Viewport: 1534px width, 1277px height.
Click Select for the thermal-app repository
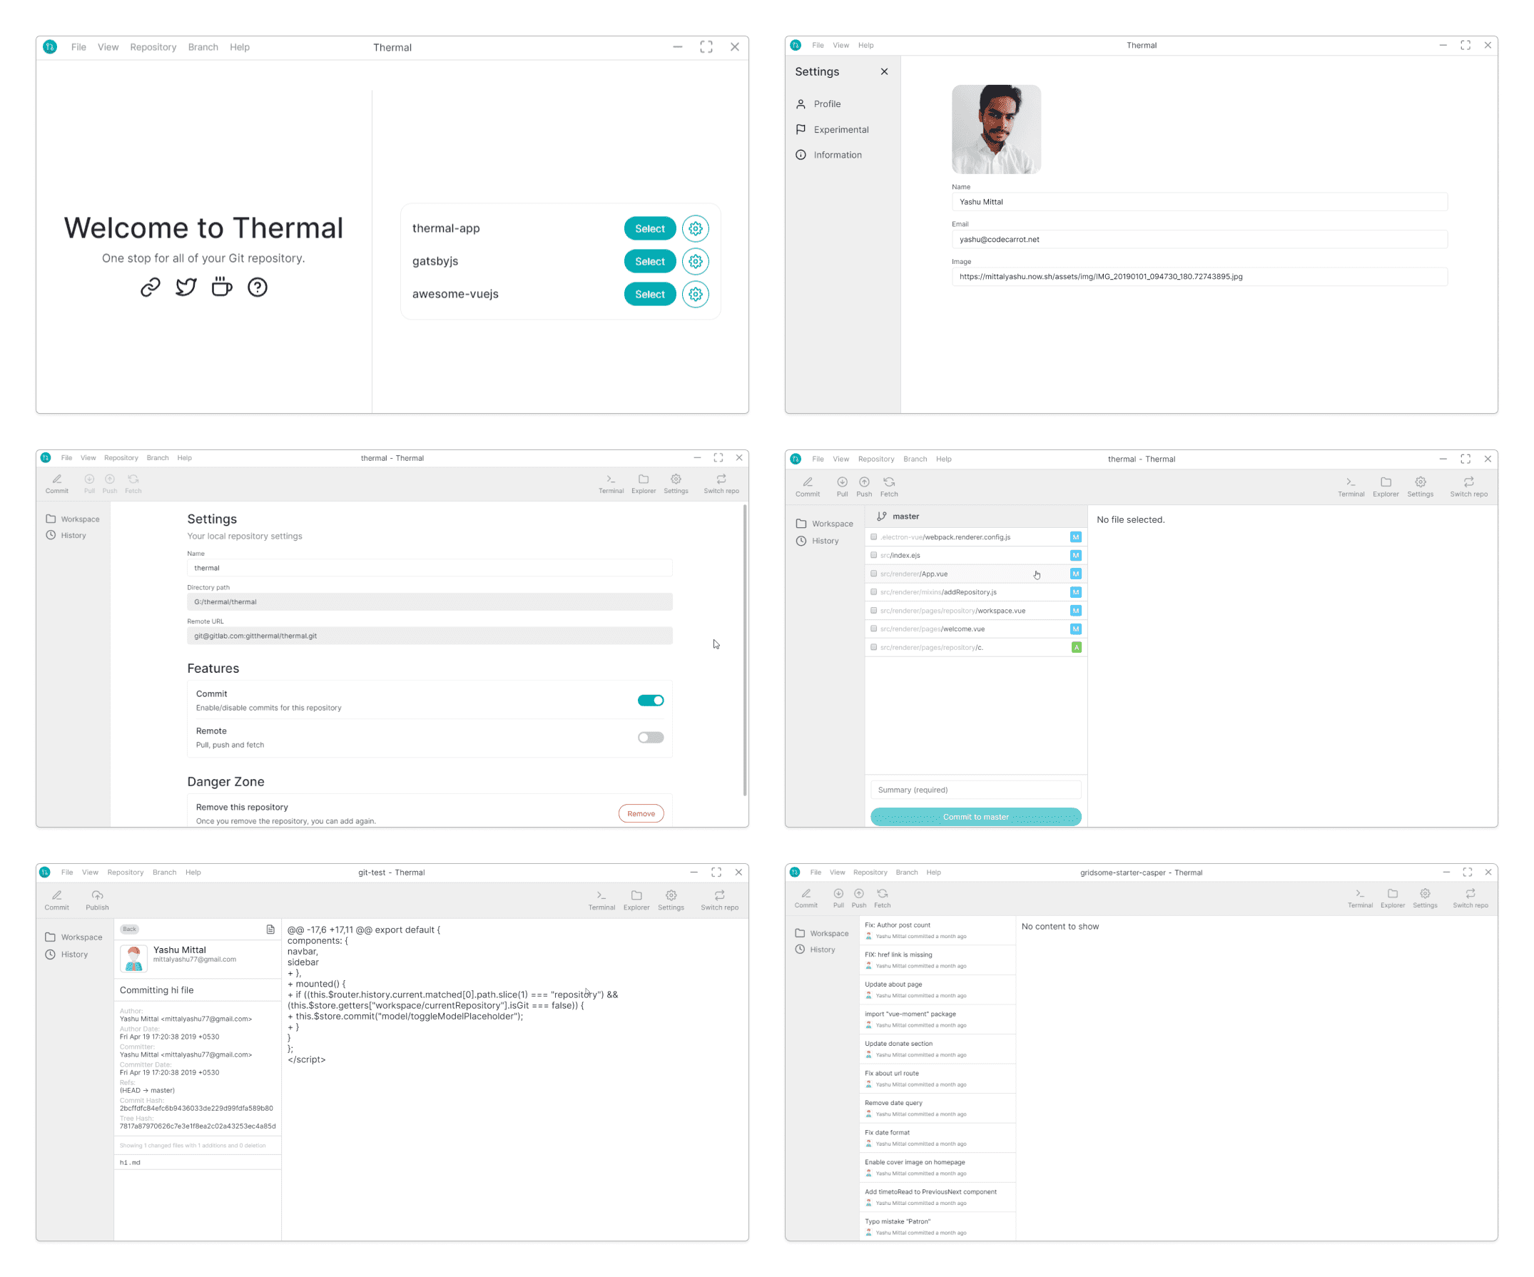pos(649,229)
